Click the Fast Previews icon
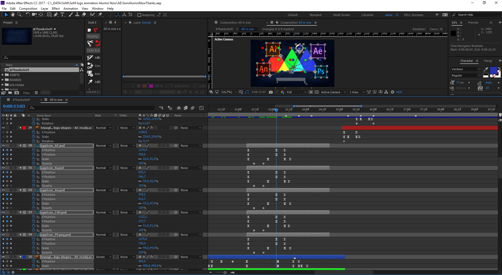This screenshot has height=275, width=502. point(375,92)
